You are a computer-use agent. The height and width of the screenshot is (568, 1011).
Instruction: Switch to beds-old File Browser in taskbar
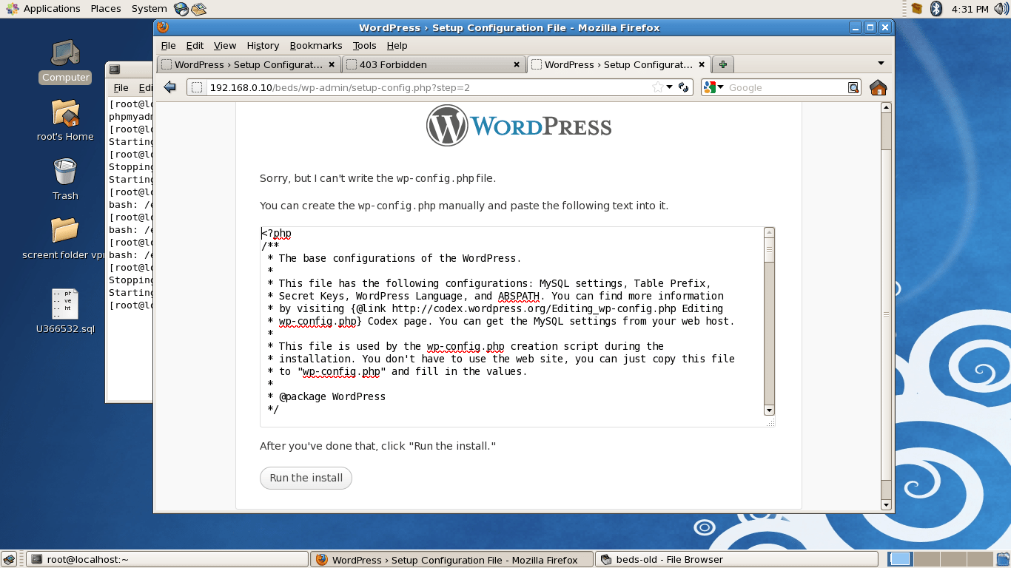click(x=737, y=559)
